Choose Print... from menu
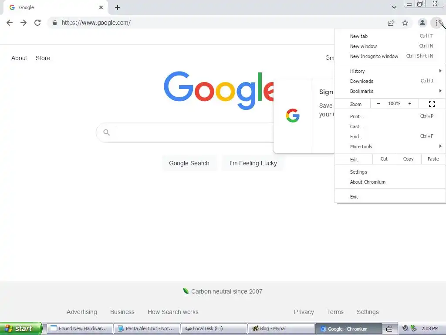 click(x=390, y=116)
